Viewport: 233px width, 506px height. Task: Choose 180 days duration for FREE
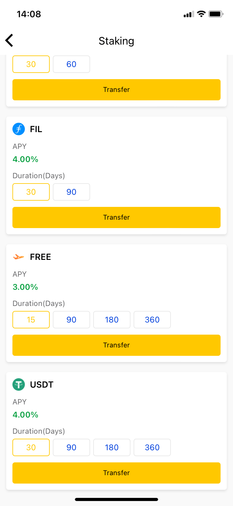[x=112, y=320]
